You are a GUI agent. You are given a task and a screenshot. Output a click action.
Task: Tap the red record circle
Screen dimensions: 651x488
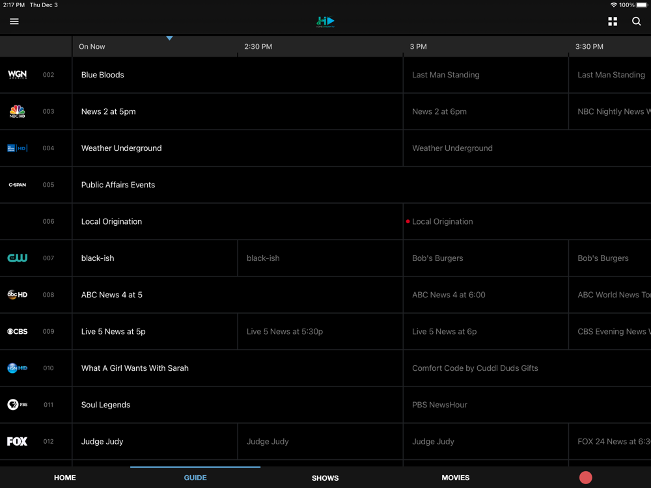click(x=585, y=478)
